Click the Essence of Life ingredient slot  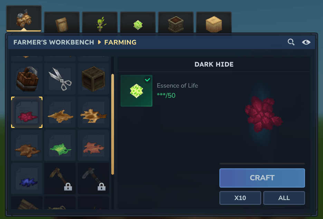pos(136,91)
